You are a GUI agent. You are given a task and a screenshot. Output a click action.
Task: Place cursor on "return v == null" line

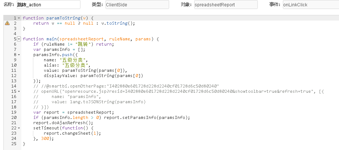(84, 23)
